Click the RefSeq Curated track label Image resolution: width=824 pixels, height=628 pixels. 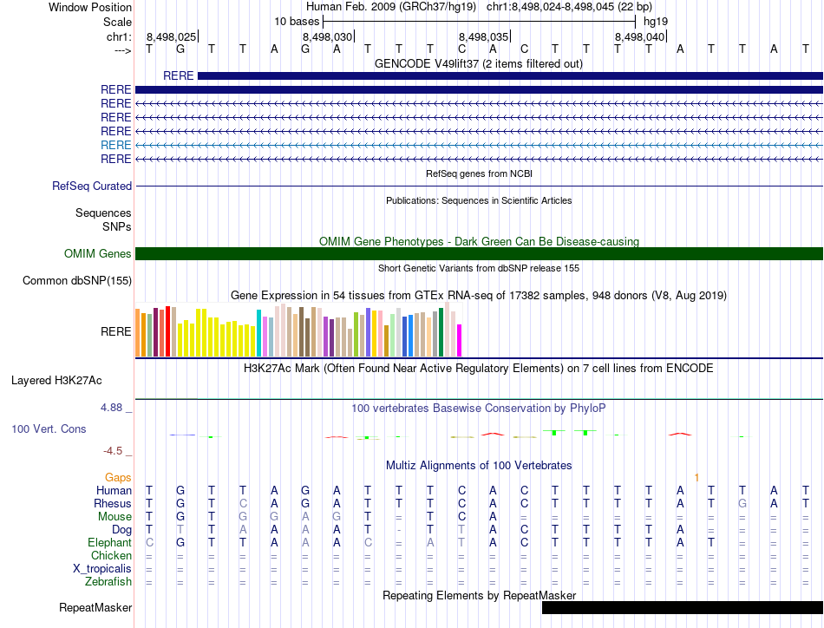[92, 186]
